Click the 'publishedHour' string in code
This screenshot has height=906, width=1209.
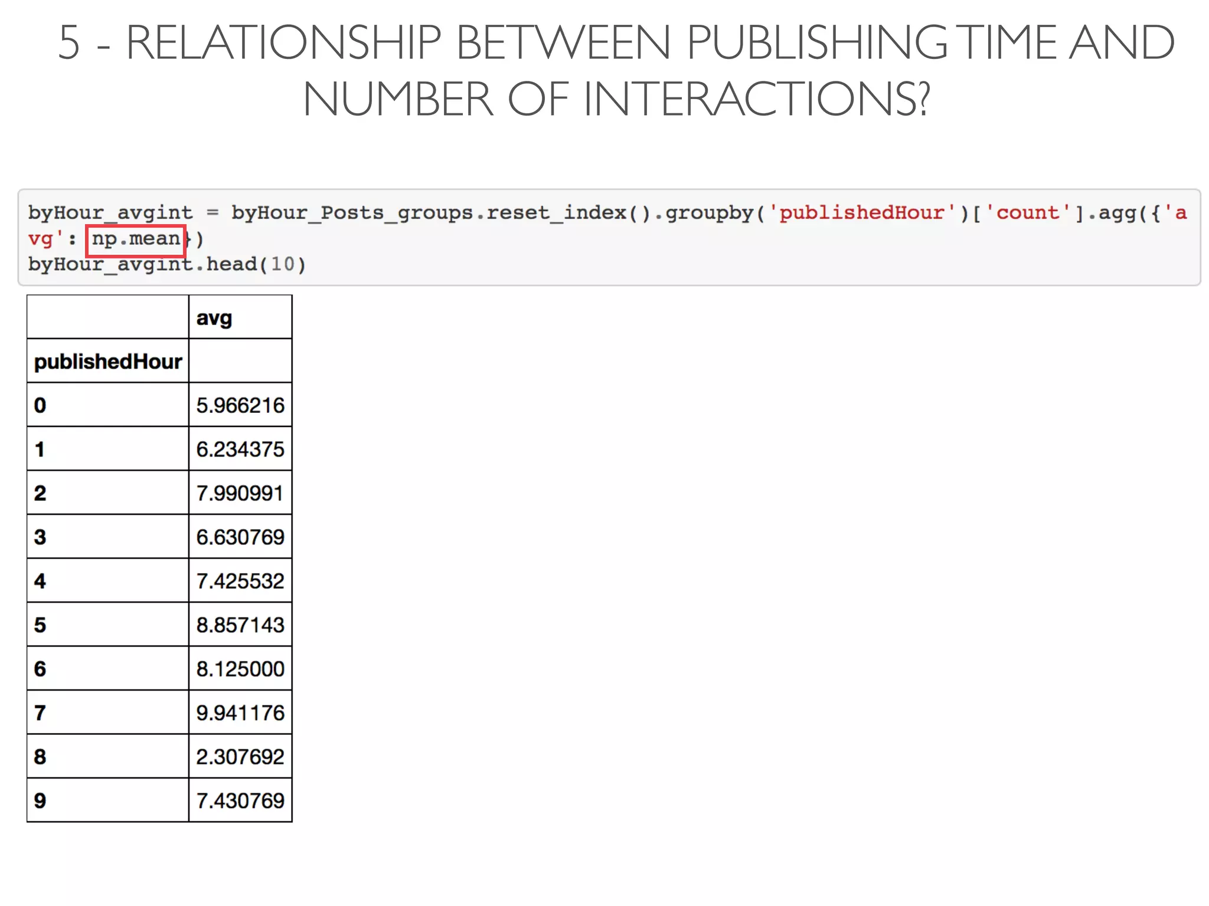click(861, 213)
